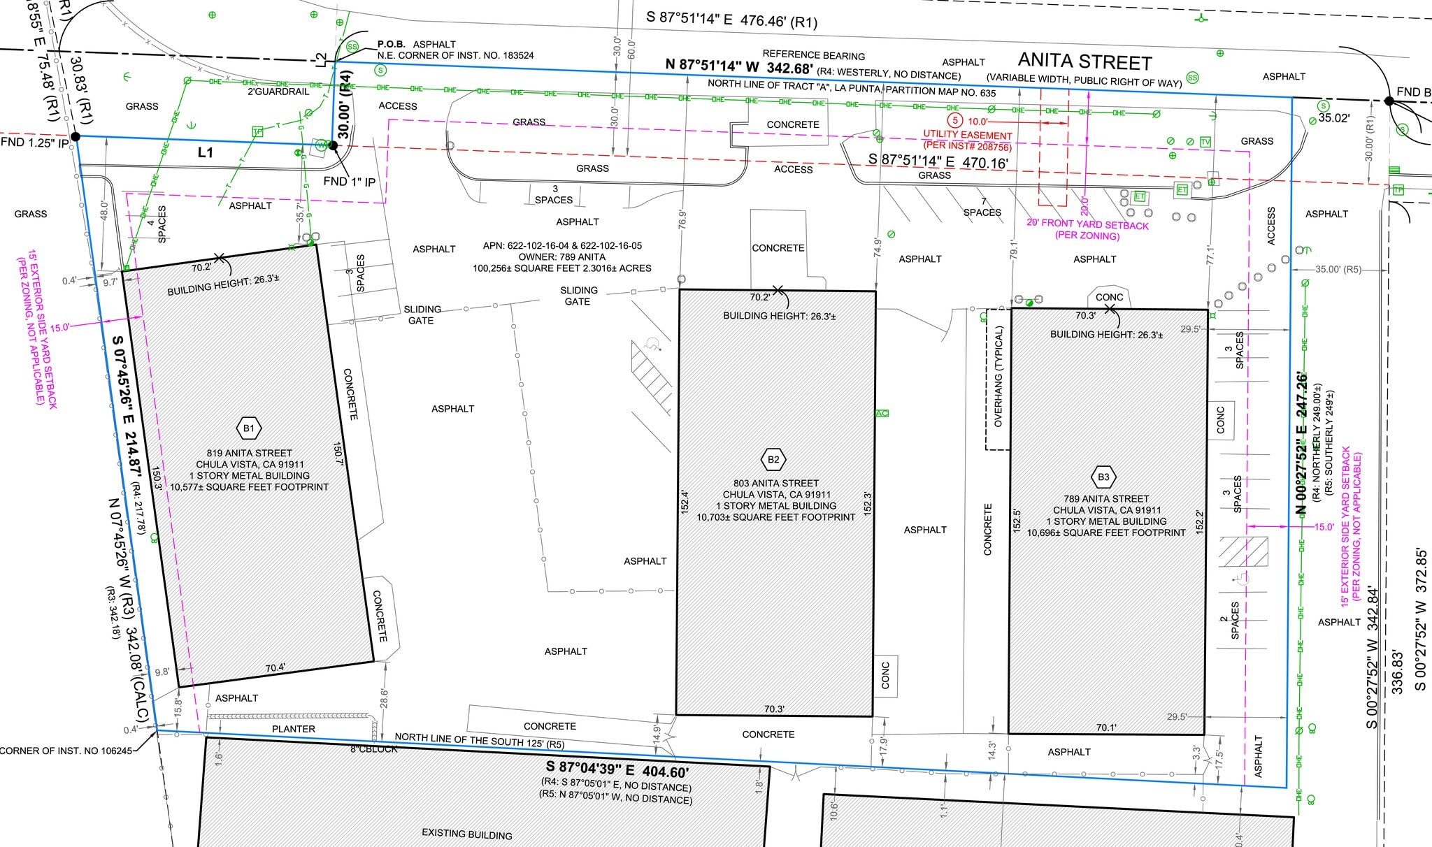Select the 152.4' building length dimension

(x=685, y=503)
